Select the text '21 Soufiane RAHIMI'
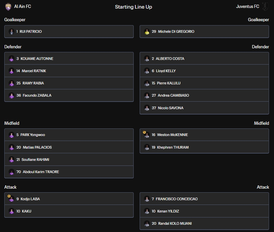Viewport: 274px width, 232px height. pos(33,160)
